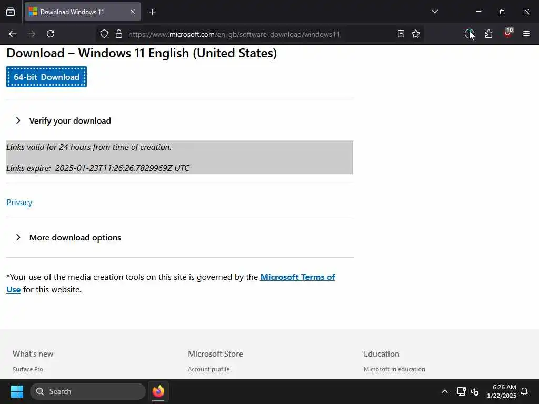Click the 'Microsoft Store' footer heading

(x=215, y=354)
